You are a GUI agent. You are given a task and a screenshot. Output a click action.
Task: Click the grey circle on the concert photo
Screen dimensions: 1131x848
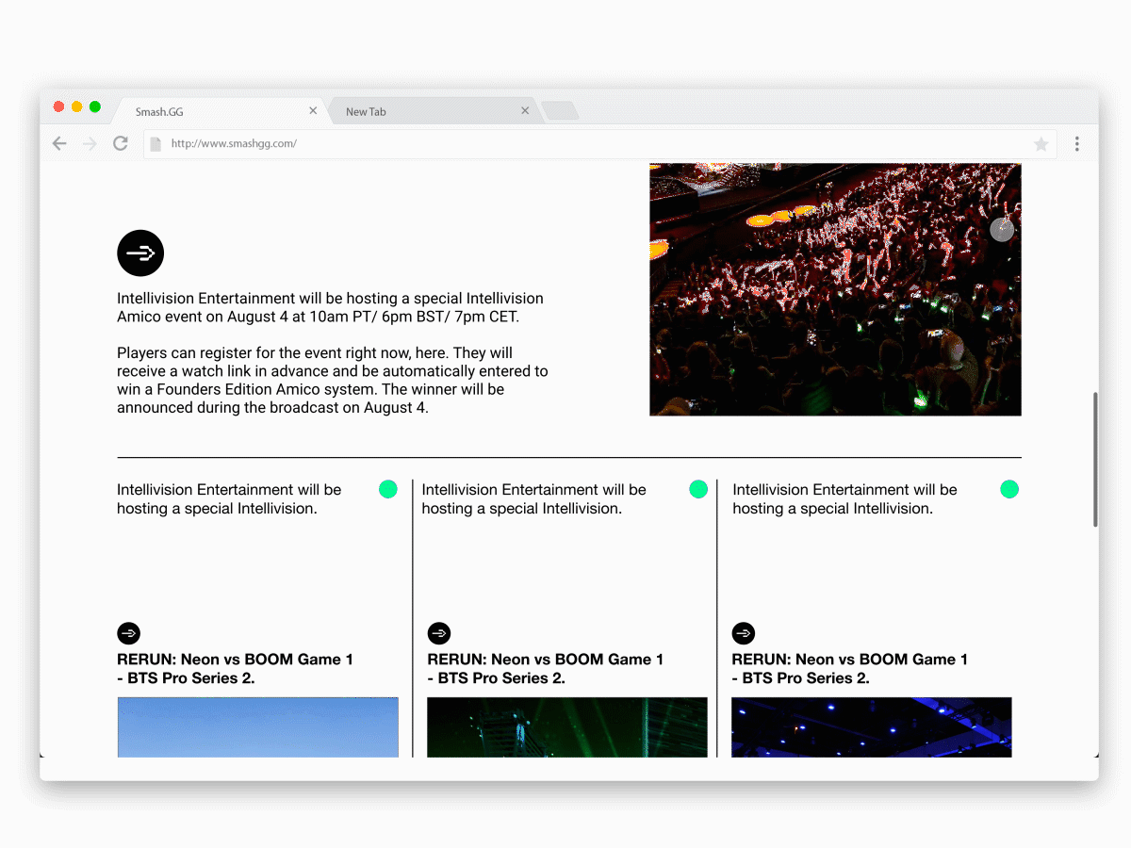(1002, 229)
